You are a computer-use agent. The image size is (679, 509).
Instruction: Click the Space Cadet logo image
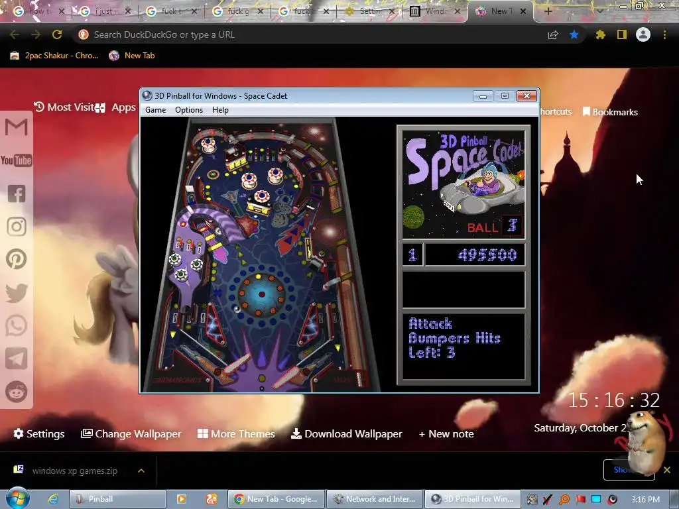463,186
